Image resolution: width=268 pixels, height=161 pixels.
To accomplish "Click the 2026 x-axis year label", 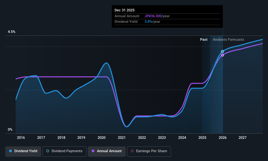I will pos(223,138).
